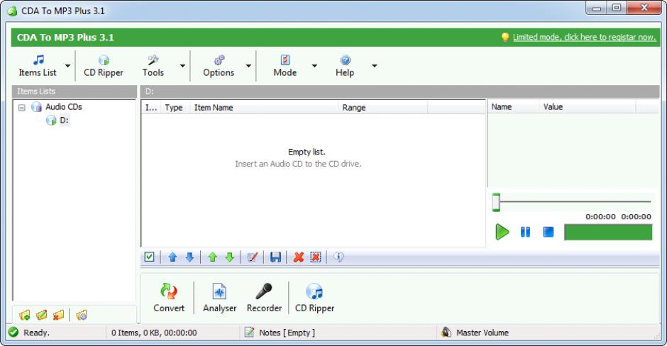Click the Convert button
The height and width of the screenshot is (346, 667).
tap(169, 298)
